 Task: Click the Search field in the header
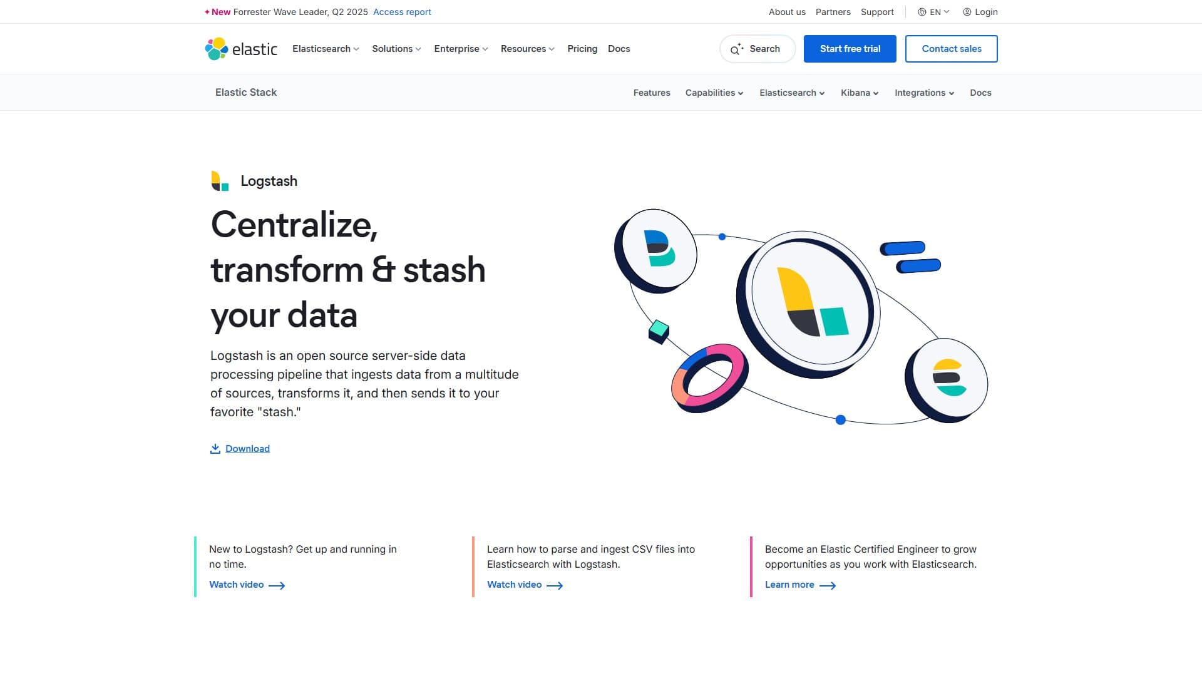coord(758,49)
